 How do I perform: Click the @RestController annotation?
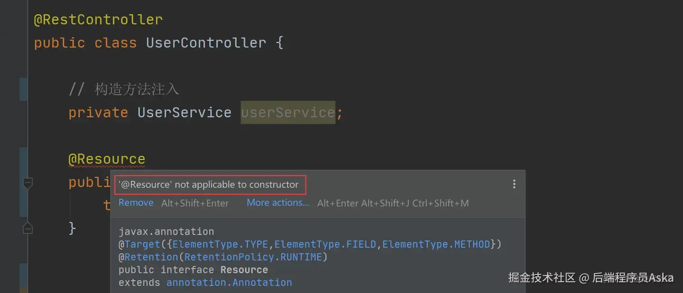98,19
